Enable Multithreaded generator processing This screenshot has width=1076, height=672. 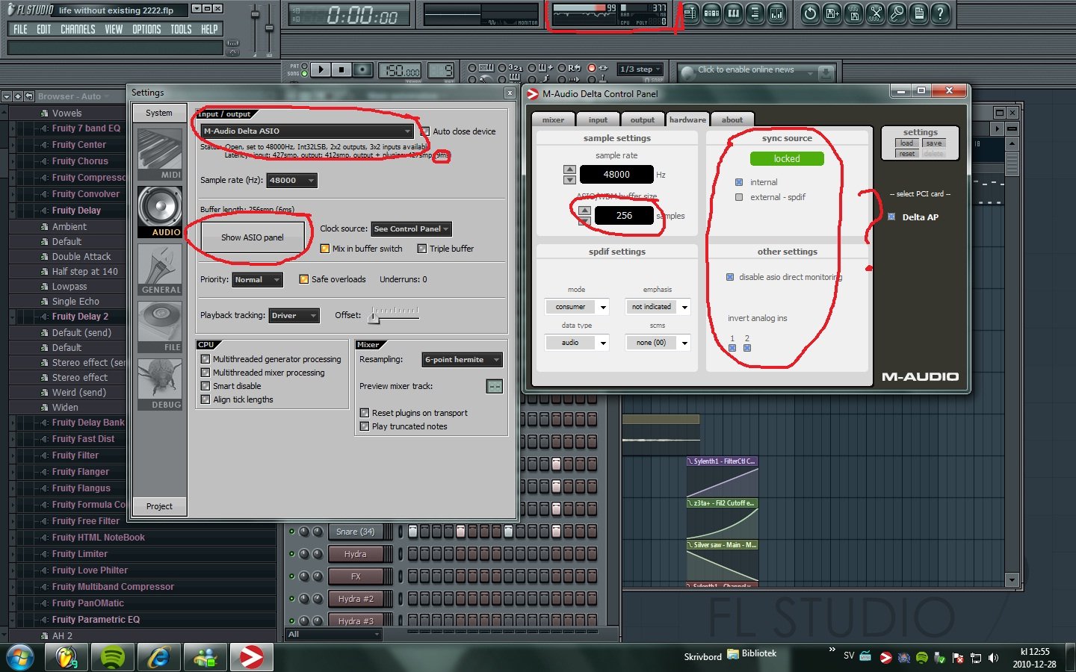(205, 359)
